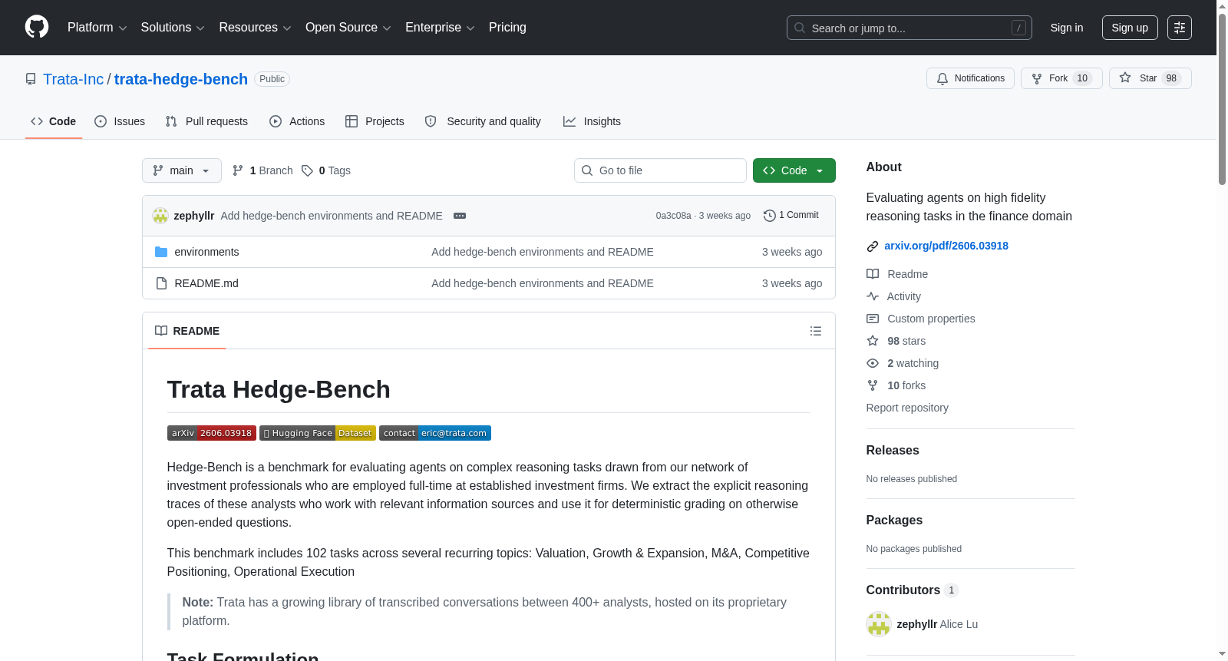Select the README tab above the readme

(187, 331)
